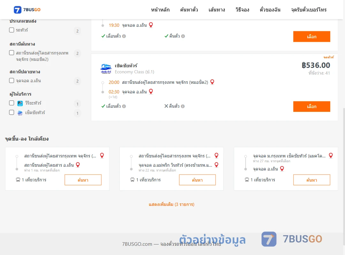Click the 20:00 departure time

(114, 82)
